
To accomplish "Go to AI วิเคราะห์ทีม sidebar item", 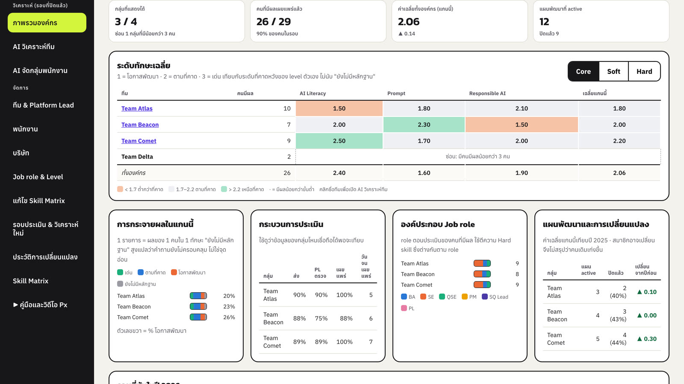I will click(x=47, y=47).
